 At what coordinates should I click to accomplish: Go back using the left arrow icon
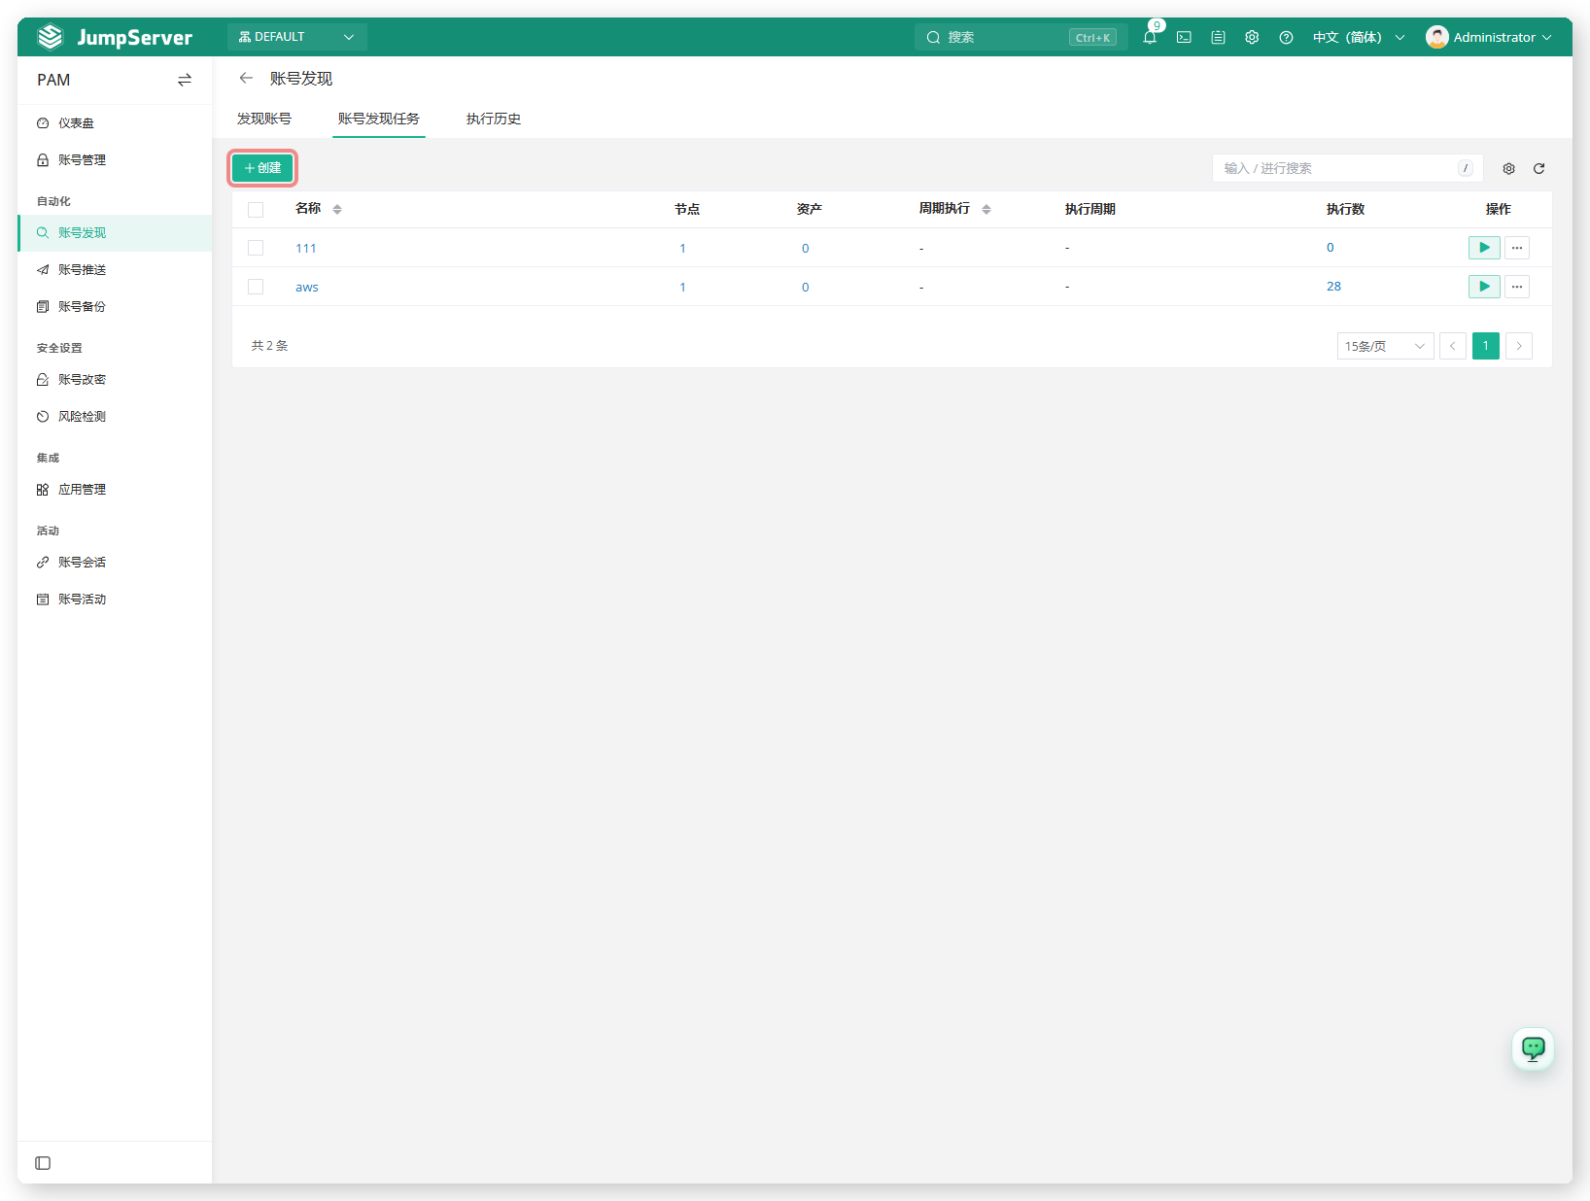tap(246, 78)
